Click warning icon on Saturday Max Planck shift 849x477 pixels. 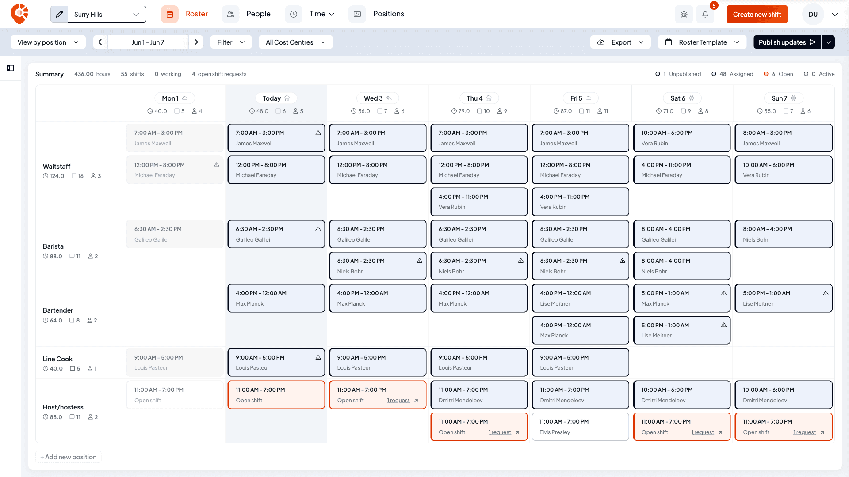pos(724,293)
